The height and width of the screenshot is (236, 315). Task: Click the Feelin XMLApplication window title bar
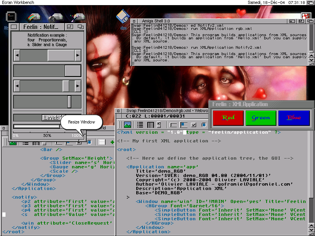tap(261, 104)
